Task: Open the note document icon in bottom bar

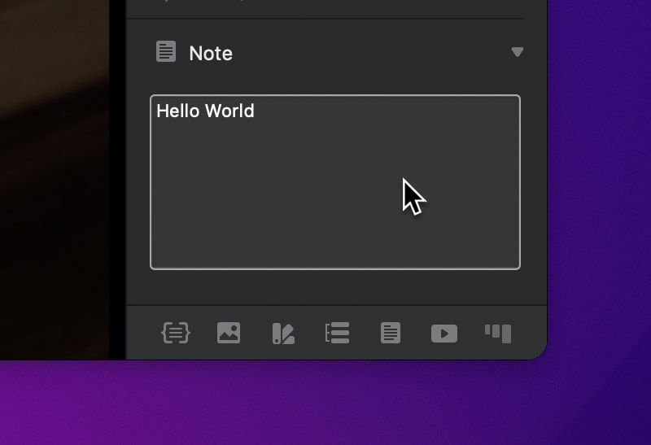Action: point(391,333)
